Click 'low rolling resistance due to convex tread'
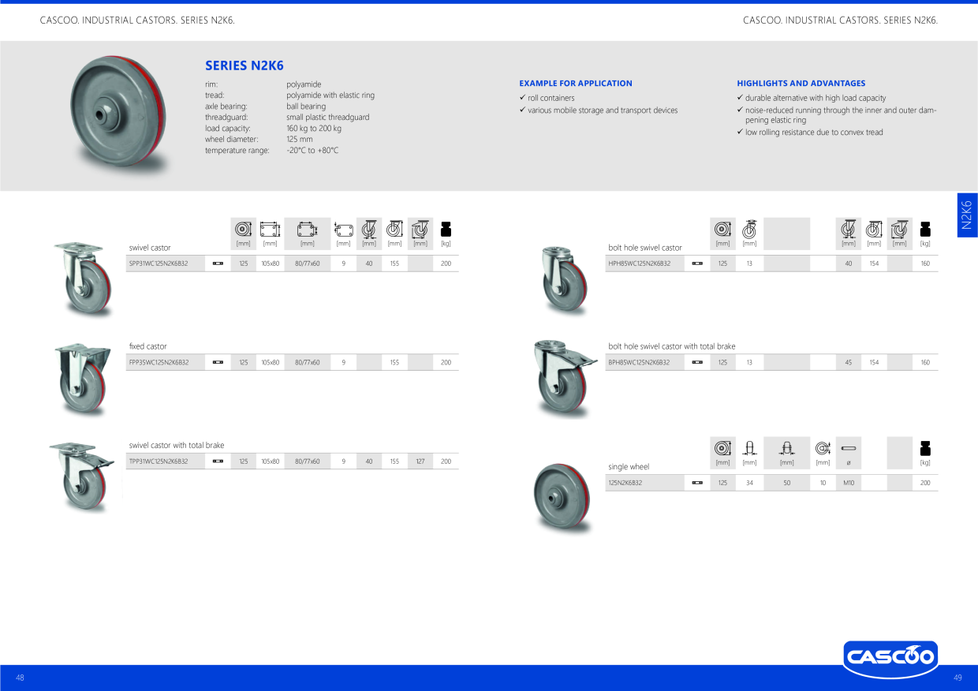Viewport: 978px width, 691px height. point(814,133)
